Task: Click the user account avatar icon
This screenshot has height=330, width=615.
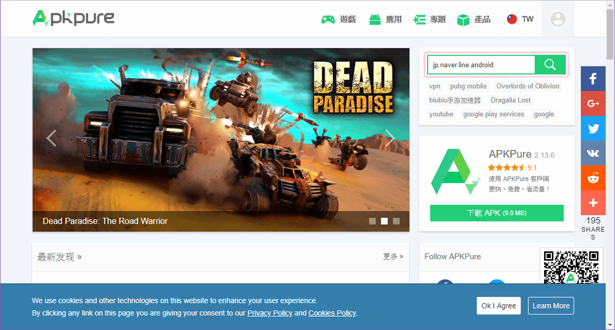Action: pos(558,19)
